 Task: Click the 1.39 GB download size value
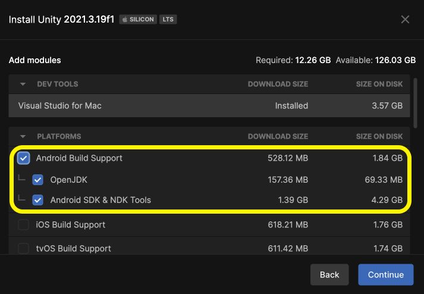[293, 200]
